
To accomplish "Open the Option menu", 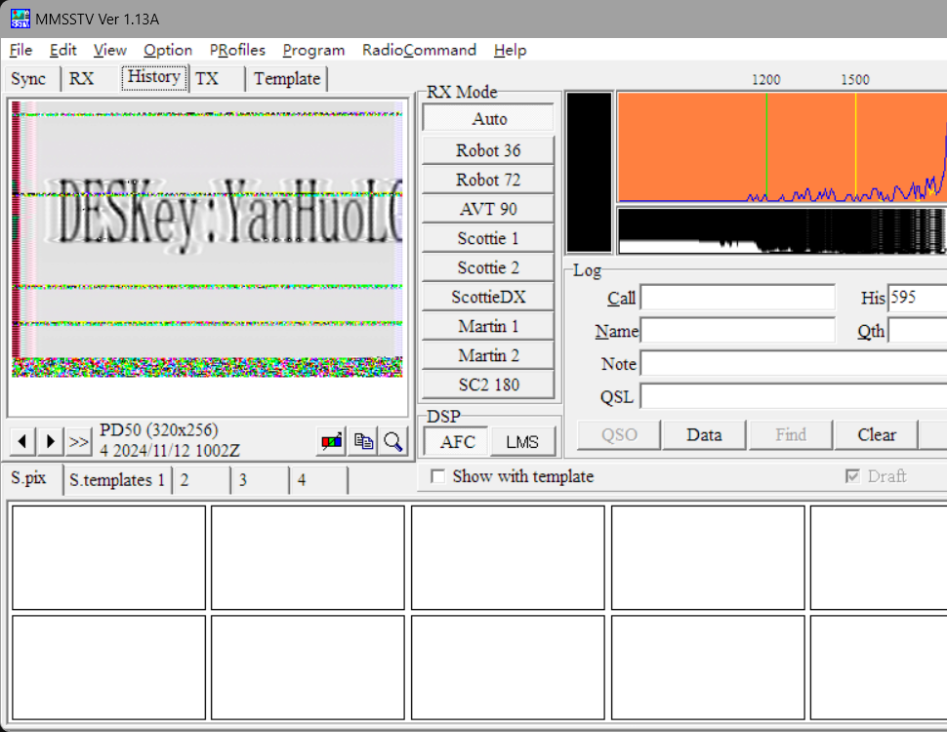I will click(168, 50).
